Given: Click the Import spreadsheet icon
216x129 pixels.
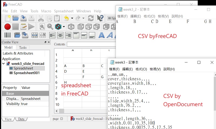Looking at the screenshot, I should (x=17, y=35).
